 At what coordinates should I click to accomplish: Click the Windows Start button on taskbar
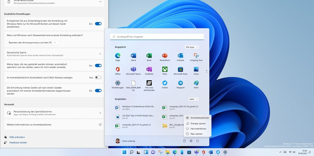click(x=124, y=152)
